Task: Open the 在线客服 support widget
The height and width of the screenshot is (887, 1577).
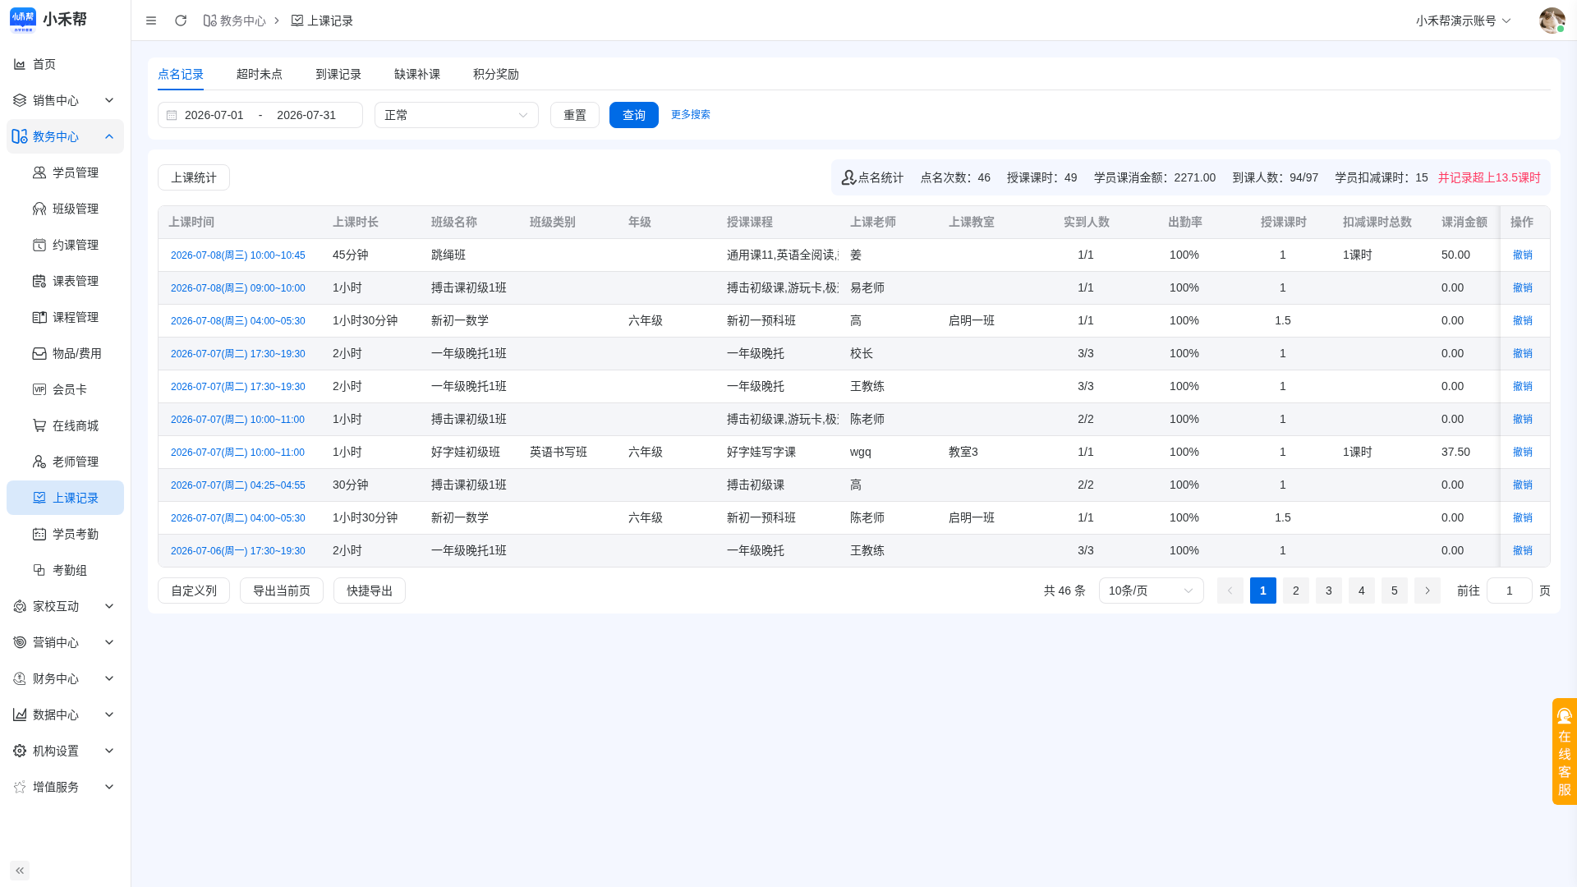Action: tap(1564, 751)
